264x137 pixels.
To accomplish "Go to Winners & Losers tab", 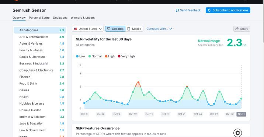I will tap(83, 18).
